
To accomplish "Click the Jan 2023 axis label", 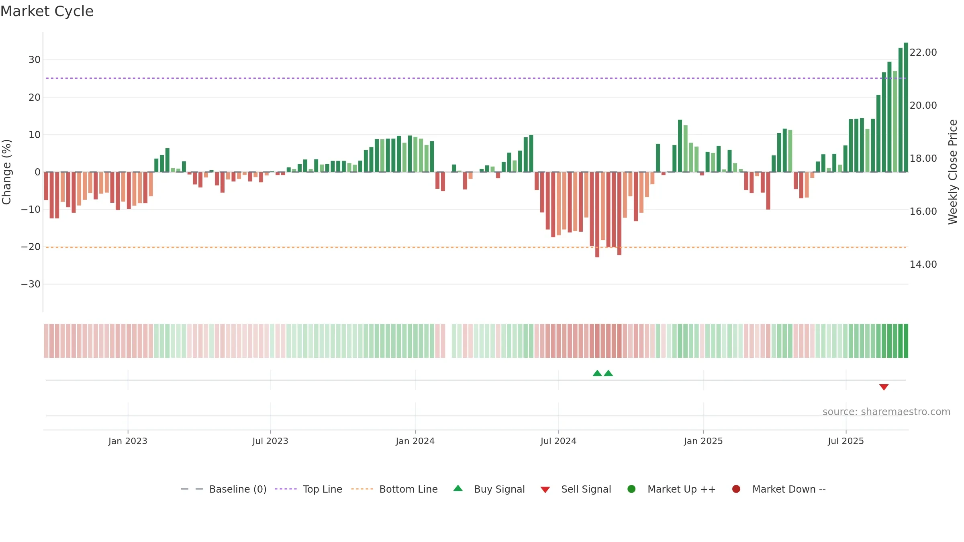I will (x=128, y=441).
